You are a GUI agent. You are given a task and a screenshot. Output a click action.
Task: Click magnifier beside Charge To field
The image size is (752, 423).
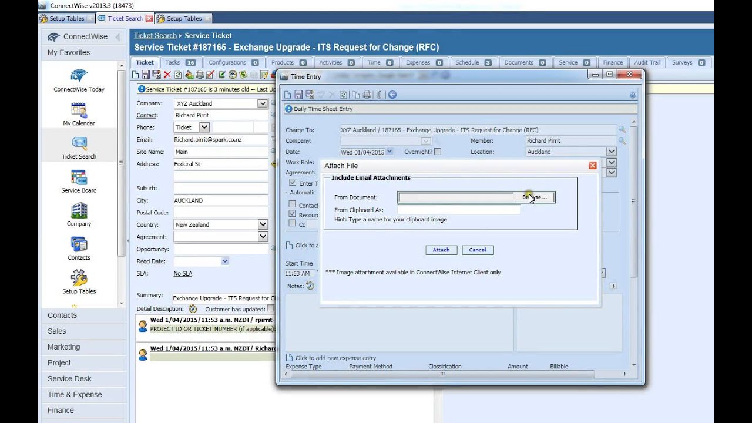[622, 130]
